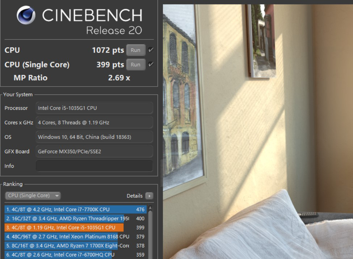Toggle the checkmark beside CPU (Single Core) test
Image resolution: width=353 pixels, height=259 pixels.
[151, 65]
